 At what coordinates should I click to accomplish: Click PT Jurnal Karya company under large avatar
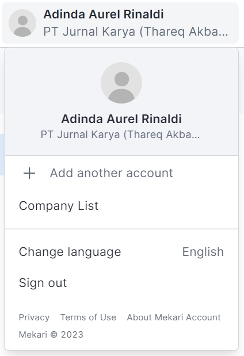tap(120, 135)
